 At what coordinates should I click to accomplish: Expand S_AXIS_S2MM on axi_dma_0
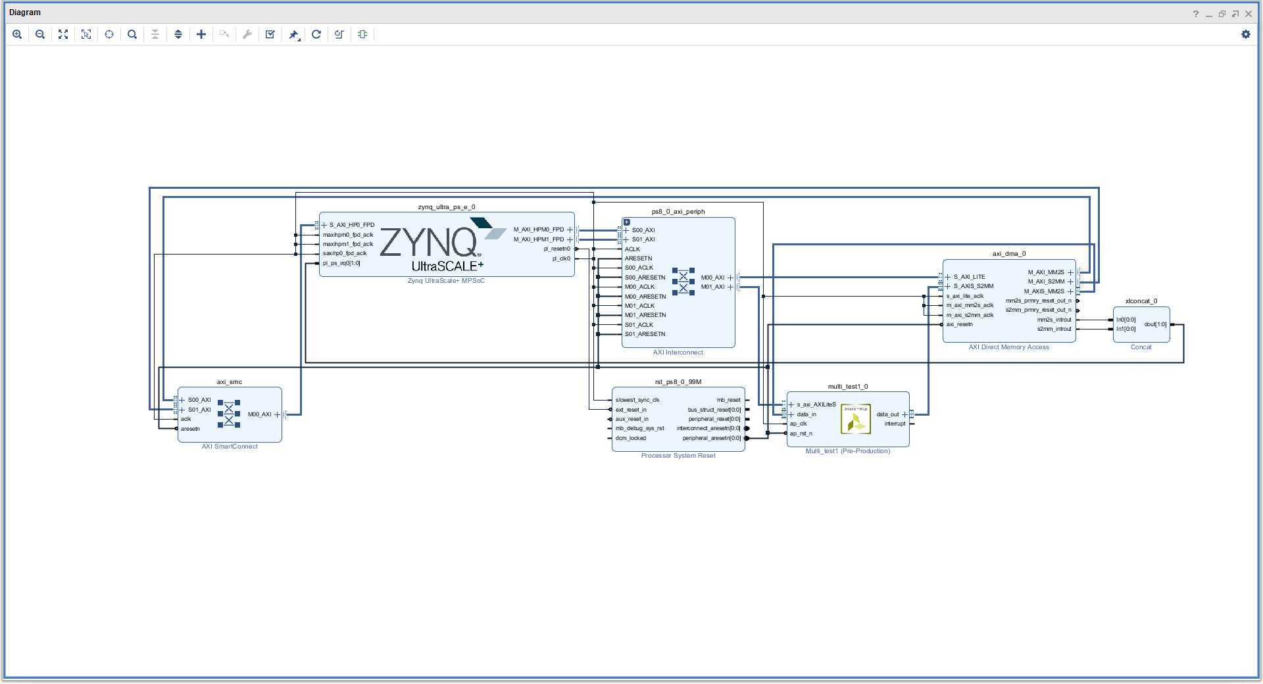[x=948, y=286]
